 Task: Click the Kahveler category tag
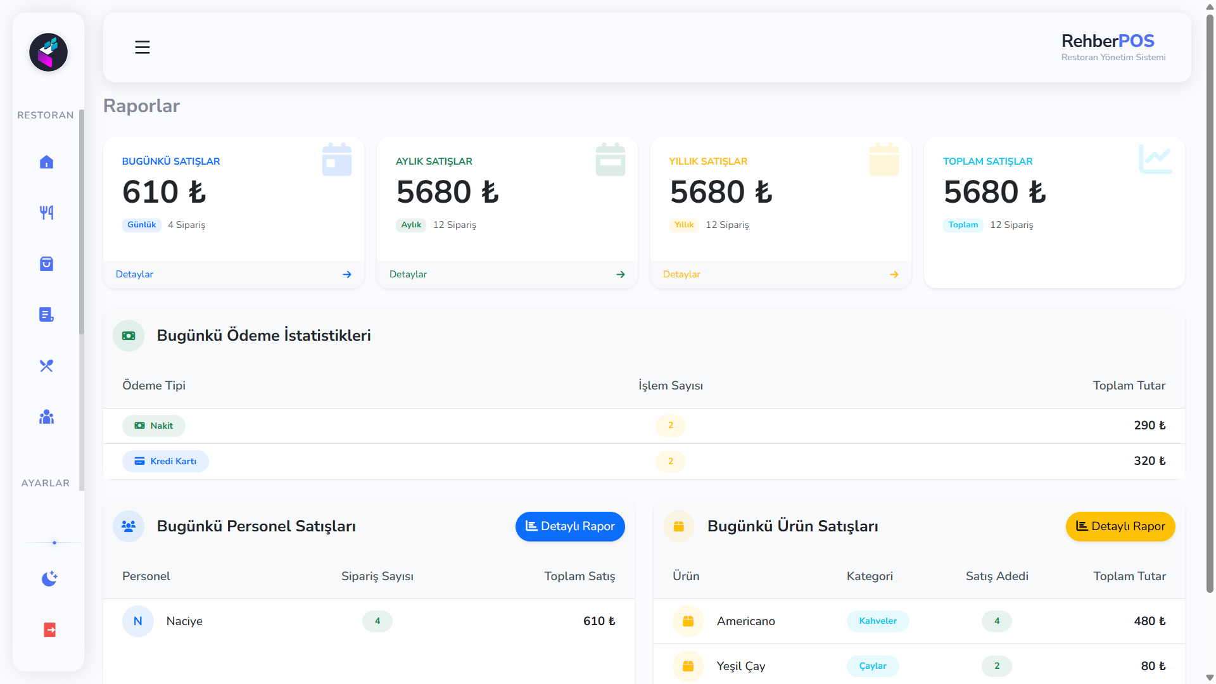tap(877, 621)
